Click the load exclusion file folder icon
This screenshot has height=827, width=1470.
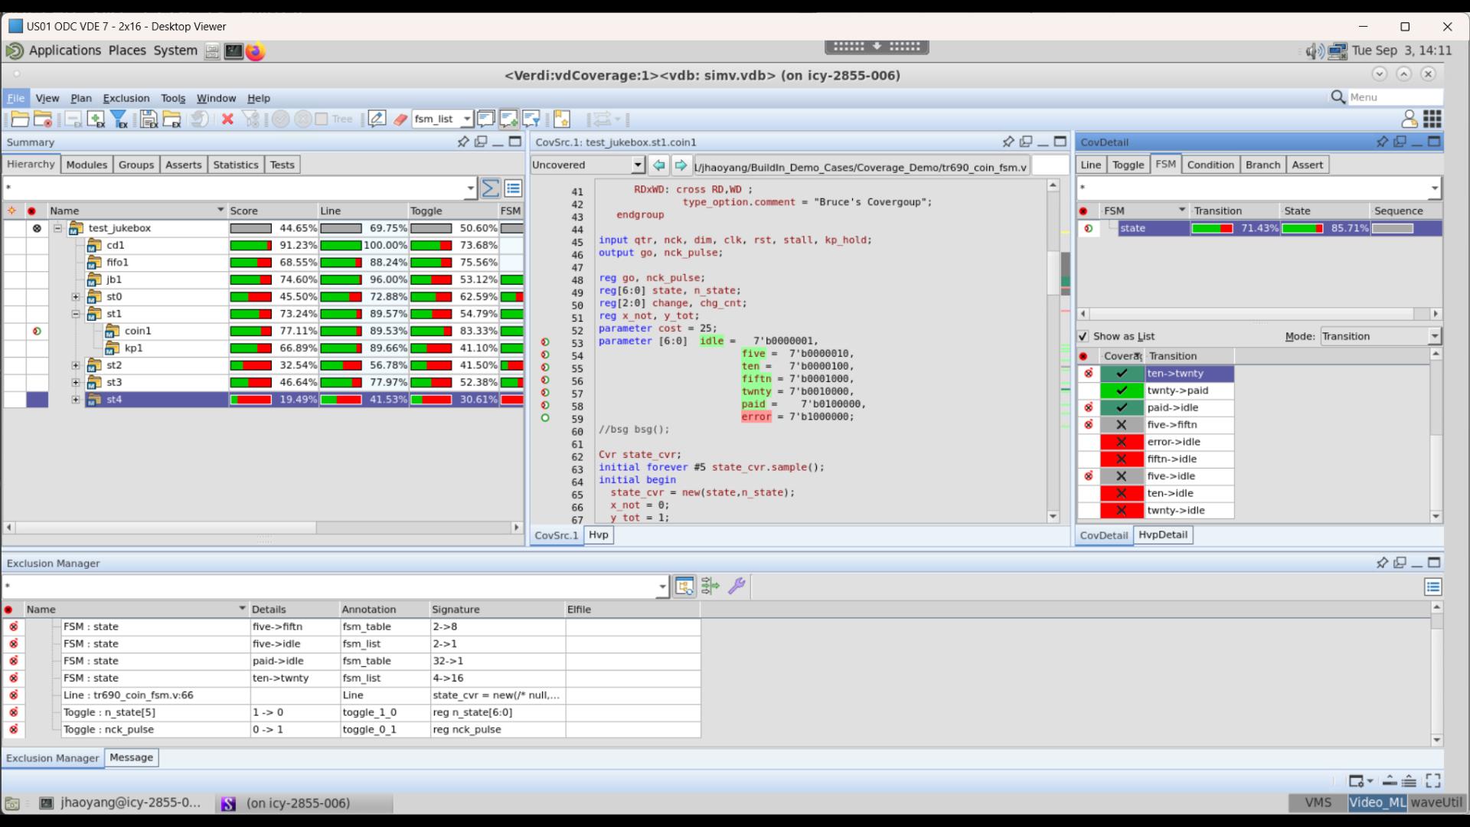click(172, 119)
